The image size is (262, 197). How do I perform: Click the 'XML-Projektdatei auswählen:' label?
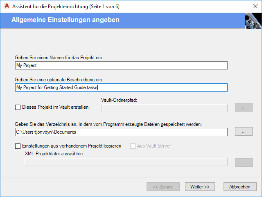click(54, 154)
